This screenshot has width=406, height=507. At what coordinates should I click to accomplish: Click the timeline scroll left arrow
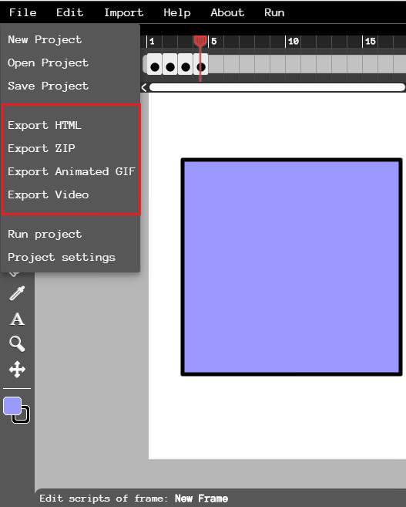(x=144, y=87)
